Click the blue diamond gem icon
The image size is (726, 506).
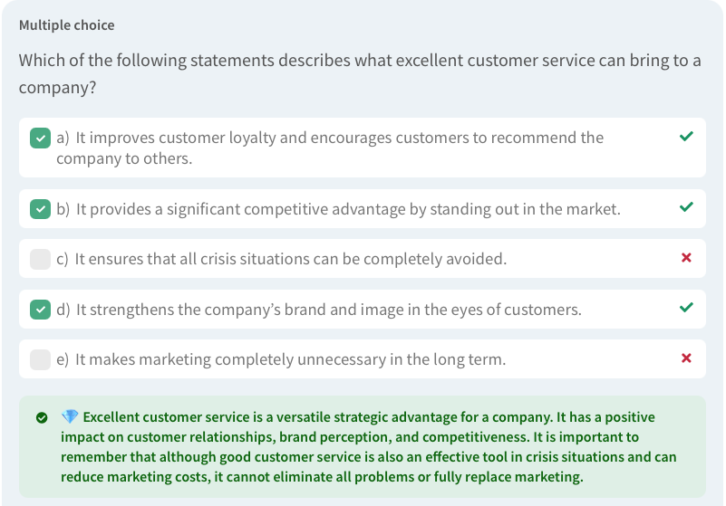click(70, 417)
